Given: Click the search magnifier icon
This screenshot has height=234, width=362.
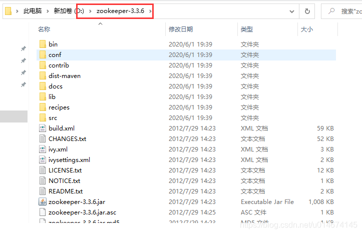Looking at the screenshot, I should click(331, 11).
